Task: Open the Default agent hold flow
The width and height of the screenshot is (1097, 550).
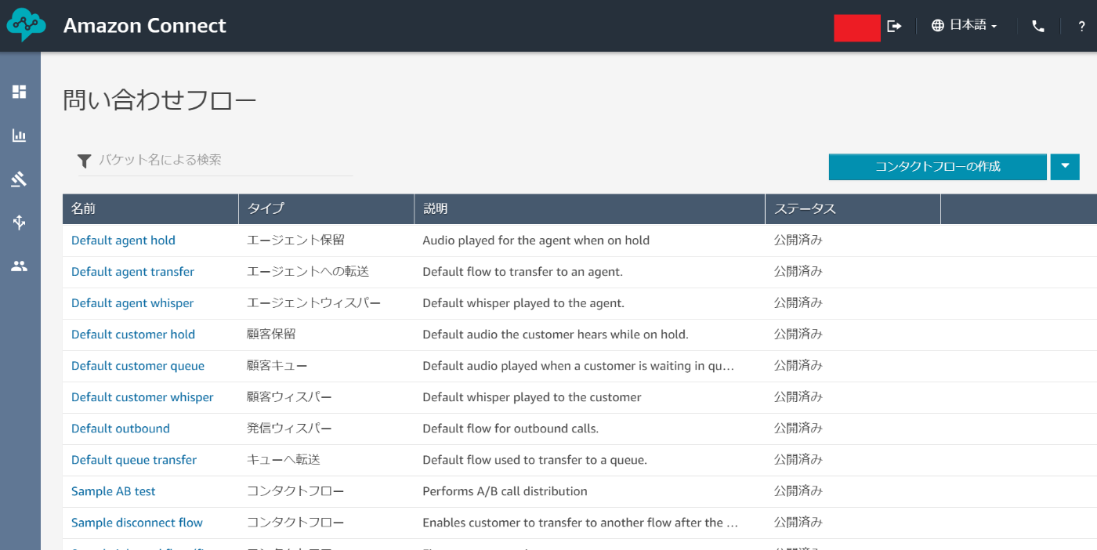Action: click(123, 241)
